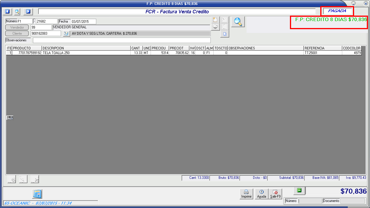370x208 pixels.
Task: Exit with the Salir-F9 button
Action: (x=275, y=194)
